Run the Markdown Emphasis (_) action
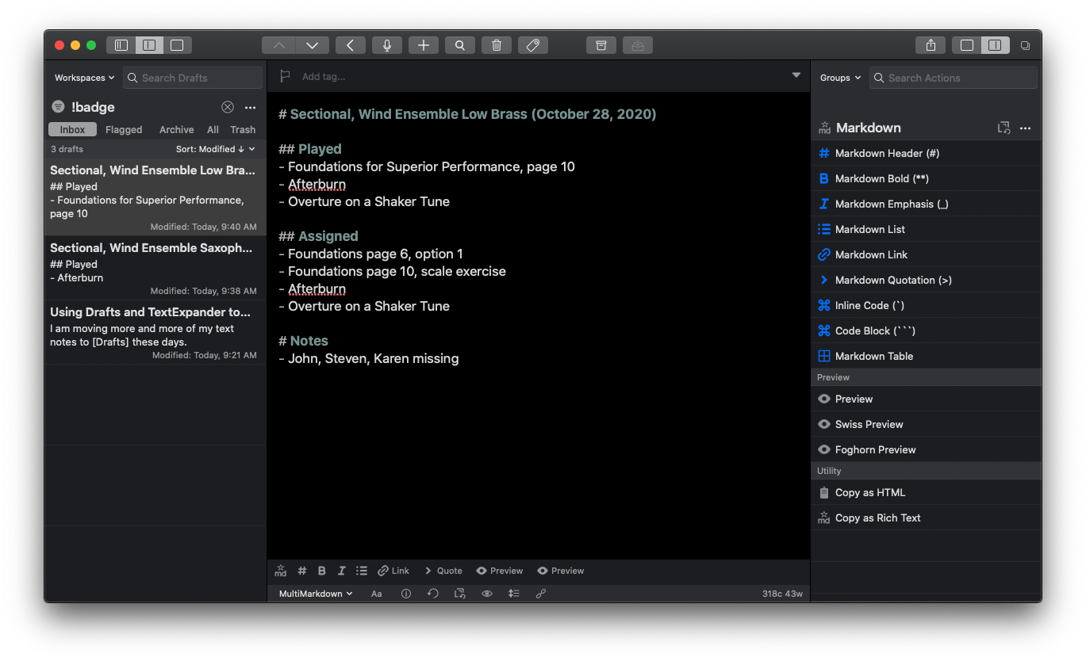1086x661 pixels. [x=926, y=204]
